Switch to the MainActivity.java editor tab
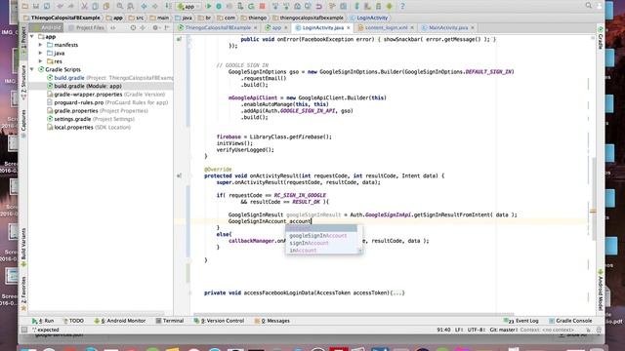 [x=447, y=27]
